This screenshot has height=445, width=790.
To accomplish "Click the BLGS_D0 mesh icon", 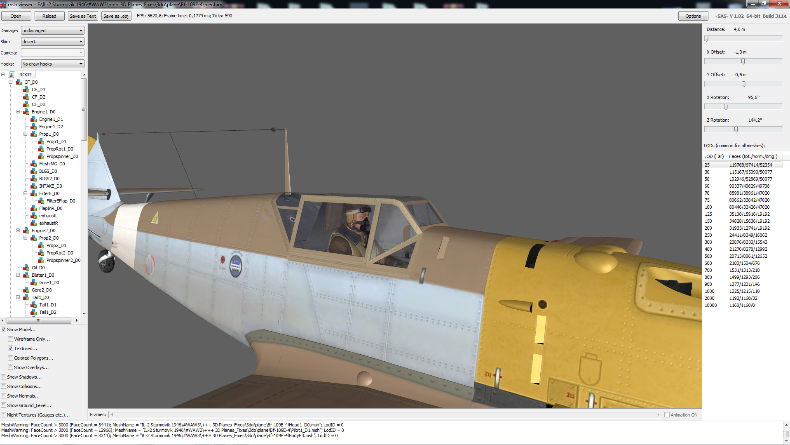I will pos(33,171).
